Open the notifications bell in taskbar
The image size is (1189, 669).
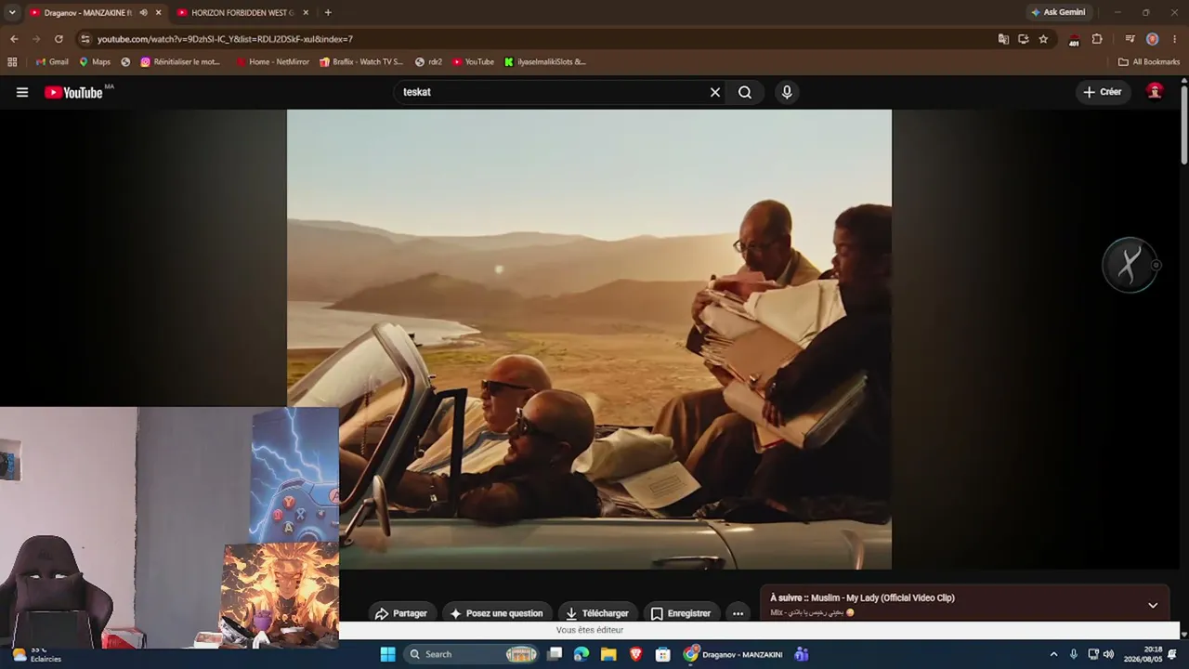coord(1172,654)
